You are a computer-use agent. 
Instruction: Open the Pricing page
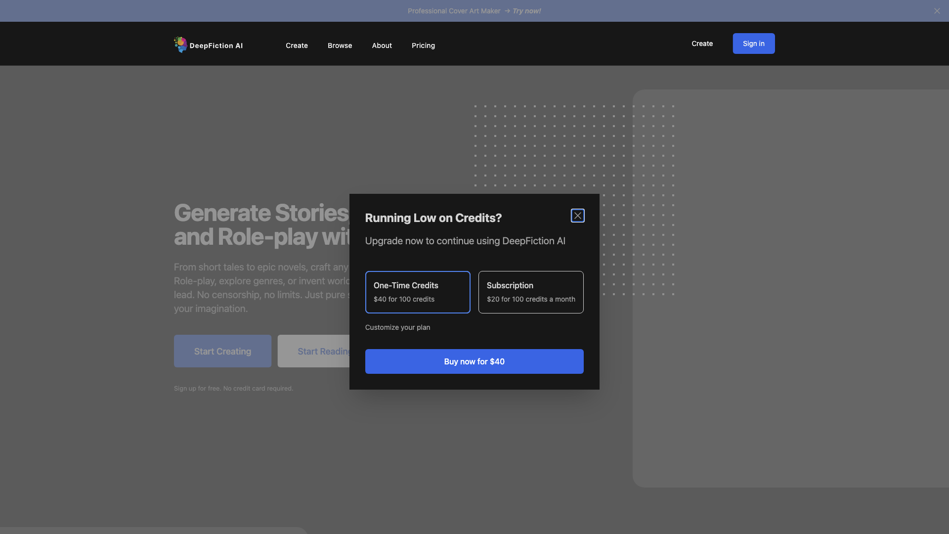pos(423,45)
